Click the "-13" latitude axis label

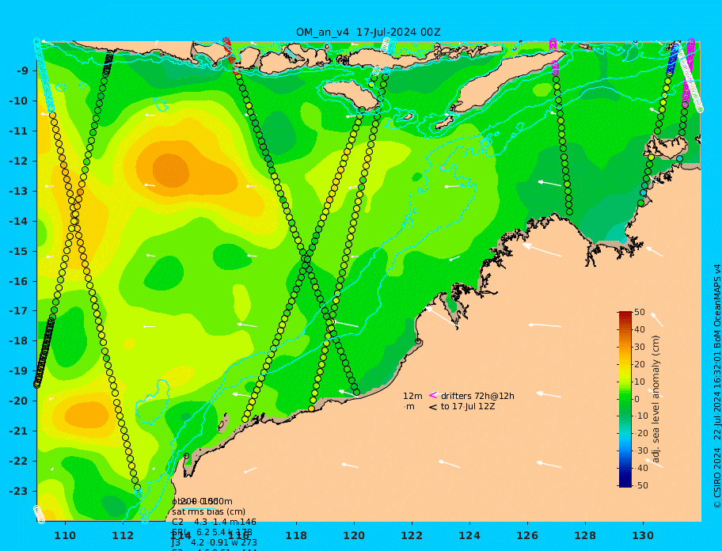click(19, 191)
